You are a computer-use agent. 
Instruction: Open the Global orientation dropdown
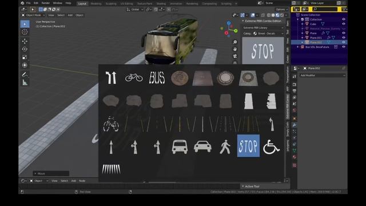[135, 10]
